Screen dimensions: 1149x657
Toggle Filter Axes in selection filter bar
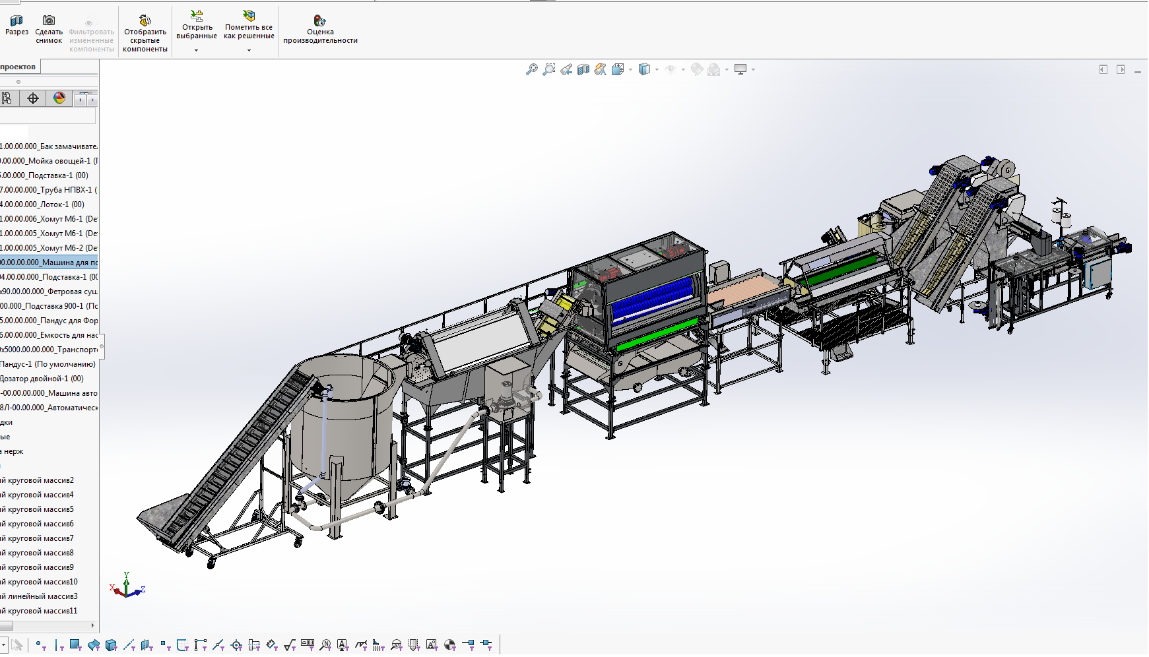(x=129, y=645)
